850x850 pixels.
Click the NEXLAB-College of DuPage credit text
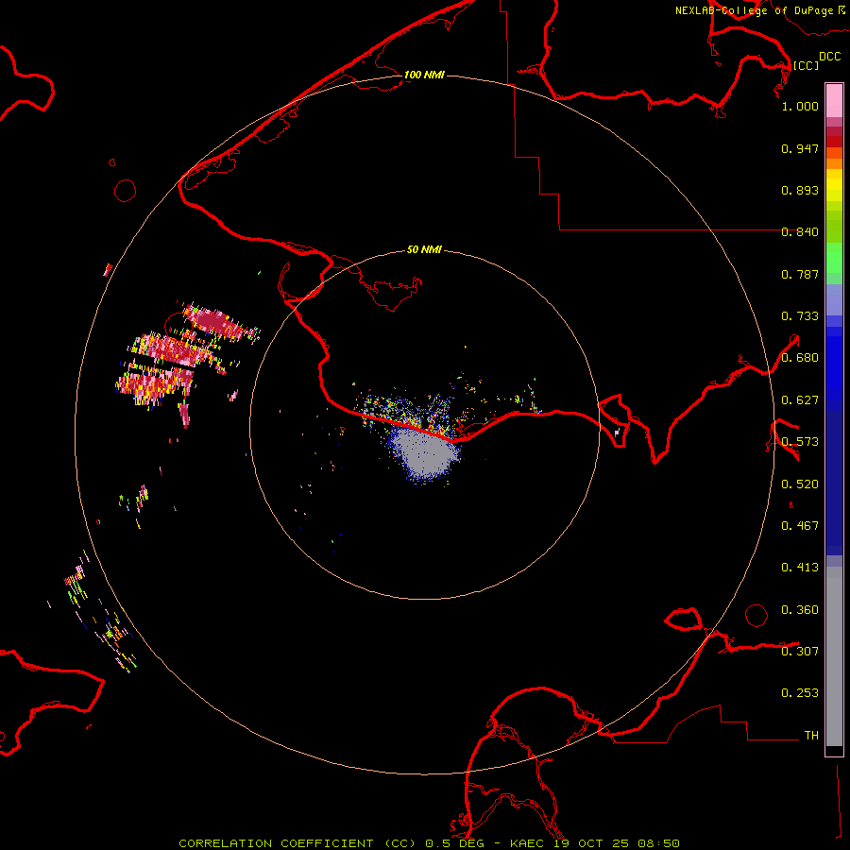click(759, 10)
